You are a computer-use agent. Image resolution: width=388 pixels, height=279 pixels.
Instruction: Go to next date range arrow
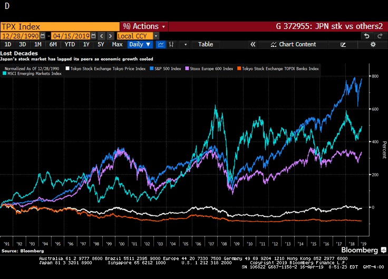point(110,36)
